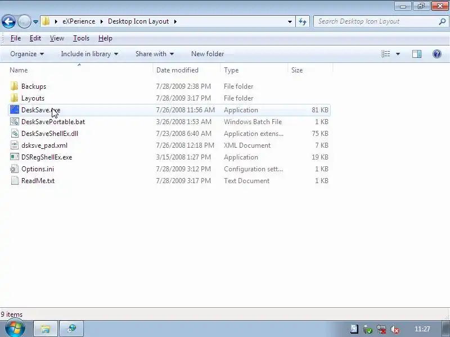
Task: Click the dsksve_pad.xml file name
Action: (x=44, y=145)
